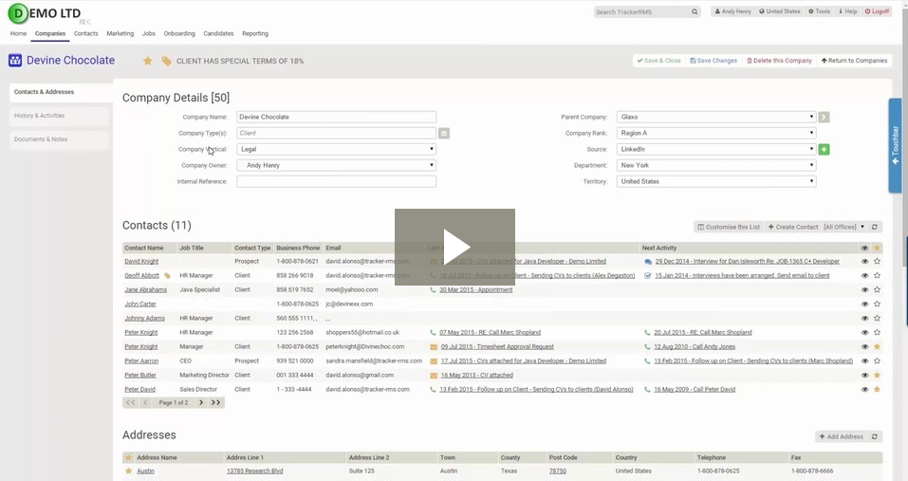The width and height of the screenshot is (908, 481).
Task: Click Return to Companies button
Action: [854, 61]
